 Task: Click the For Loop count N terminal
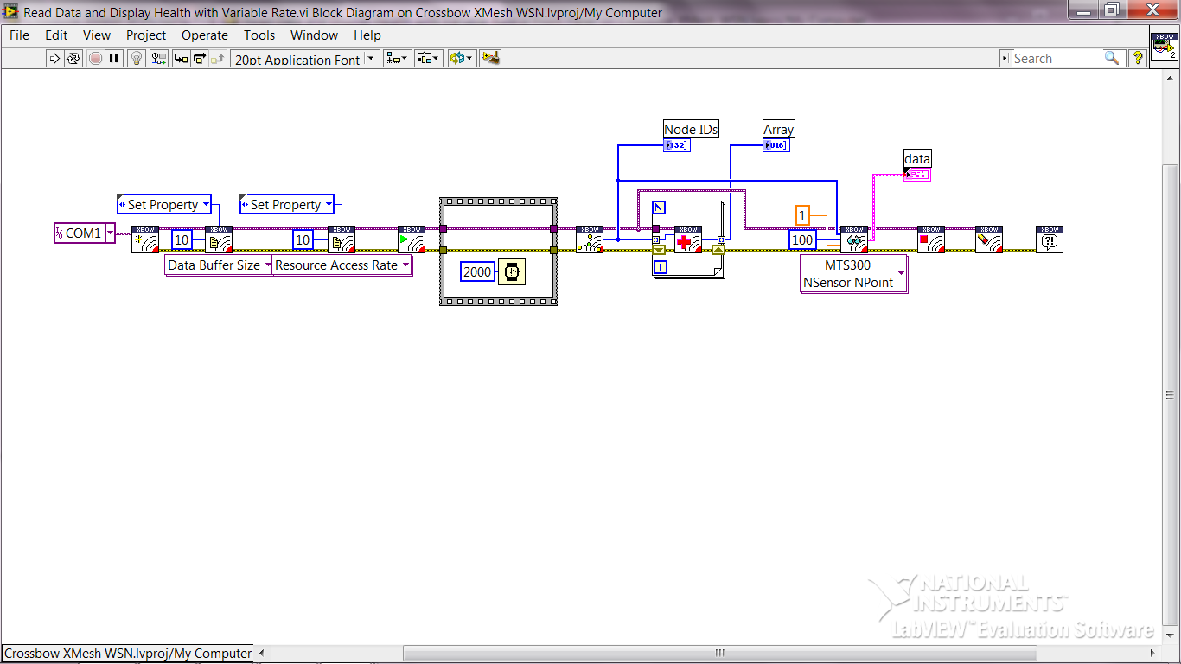pyautogui.click(x=659, y=207)
